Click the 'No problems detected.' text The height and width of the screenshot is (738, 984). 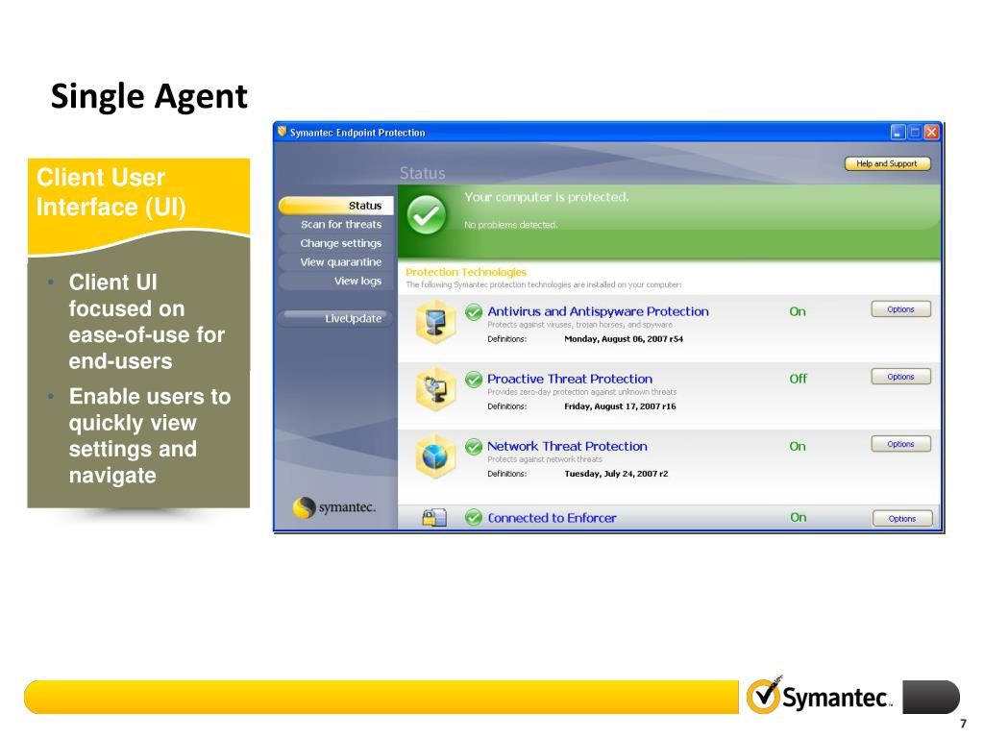coord(511,225)
